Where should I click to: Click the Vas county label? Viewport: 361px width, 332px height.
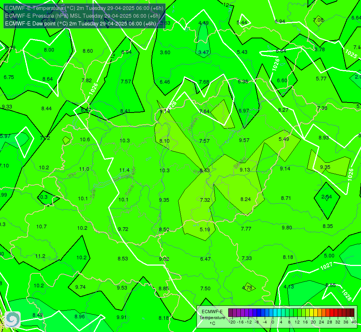[72, 175]
